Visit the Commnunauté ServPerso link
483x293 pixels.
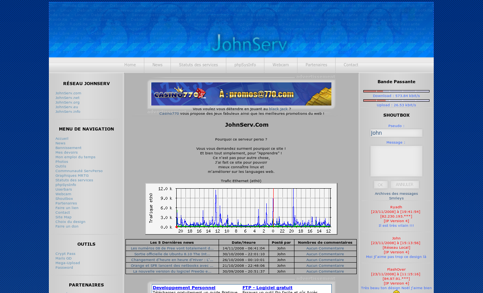[79, 171]
